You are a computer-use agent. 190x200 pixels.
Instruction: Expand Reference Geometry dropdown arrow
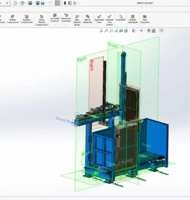(x=66, y=25)
